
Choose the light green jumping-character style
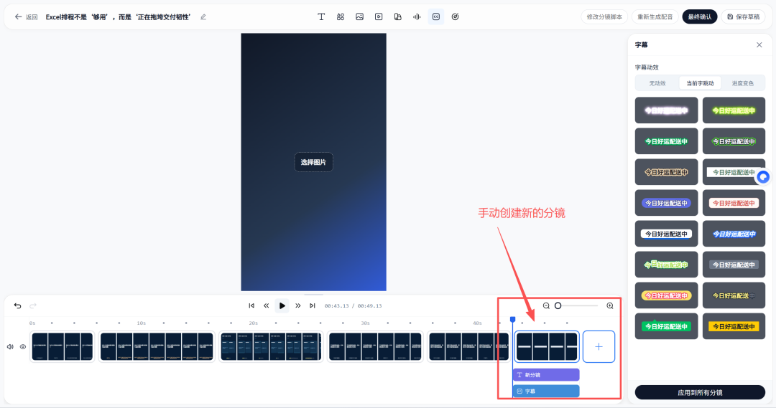click(x=666, y=265)
